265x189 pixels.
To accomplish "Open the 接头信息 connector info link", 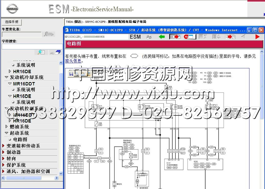I will 73,61.
